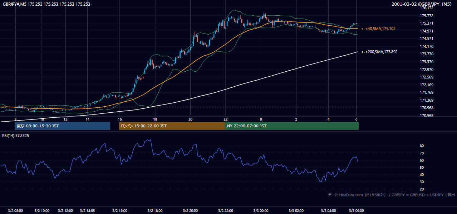Click the 171.769 price axis label

(x=426, y=93)
